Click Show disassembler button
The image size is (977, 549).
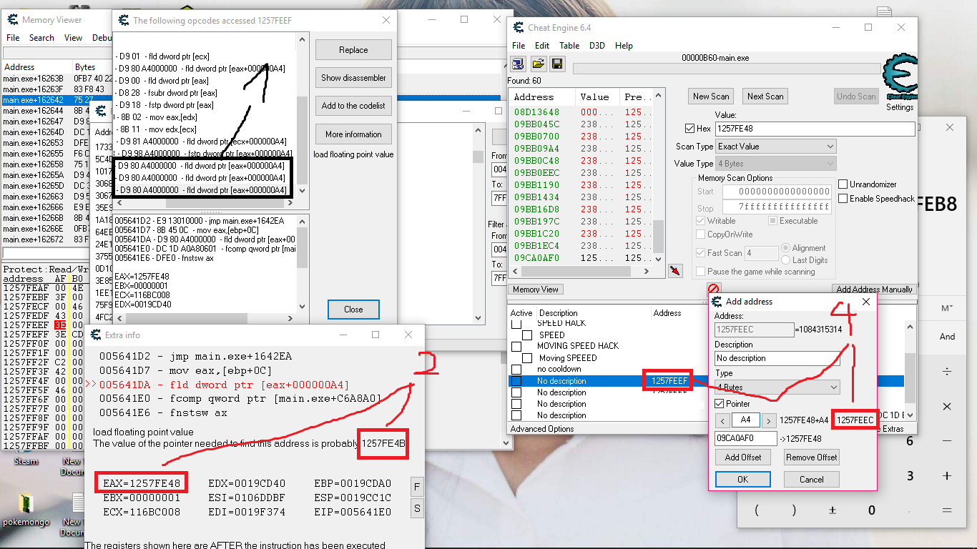[353, 78]
